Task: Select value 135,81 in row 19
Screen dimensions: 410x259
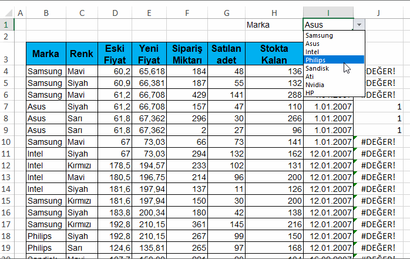Action: coord(149,248)
